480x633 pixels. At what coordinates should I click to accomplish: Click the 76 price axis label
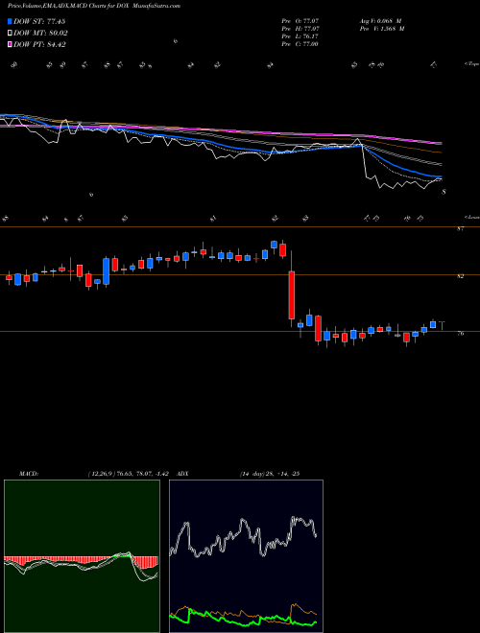click(461, 334)
